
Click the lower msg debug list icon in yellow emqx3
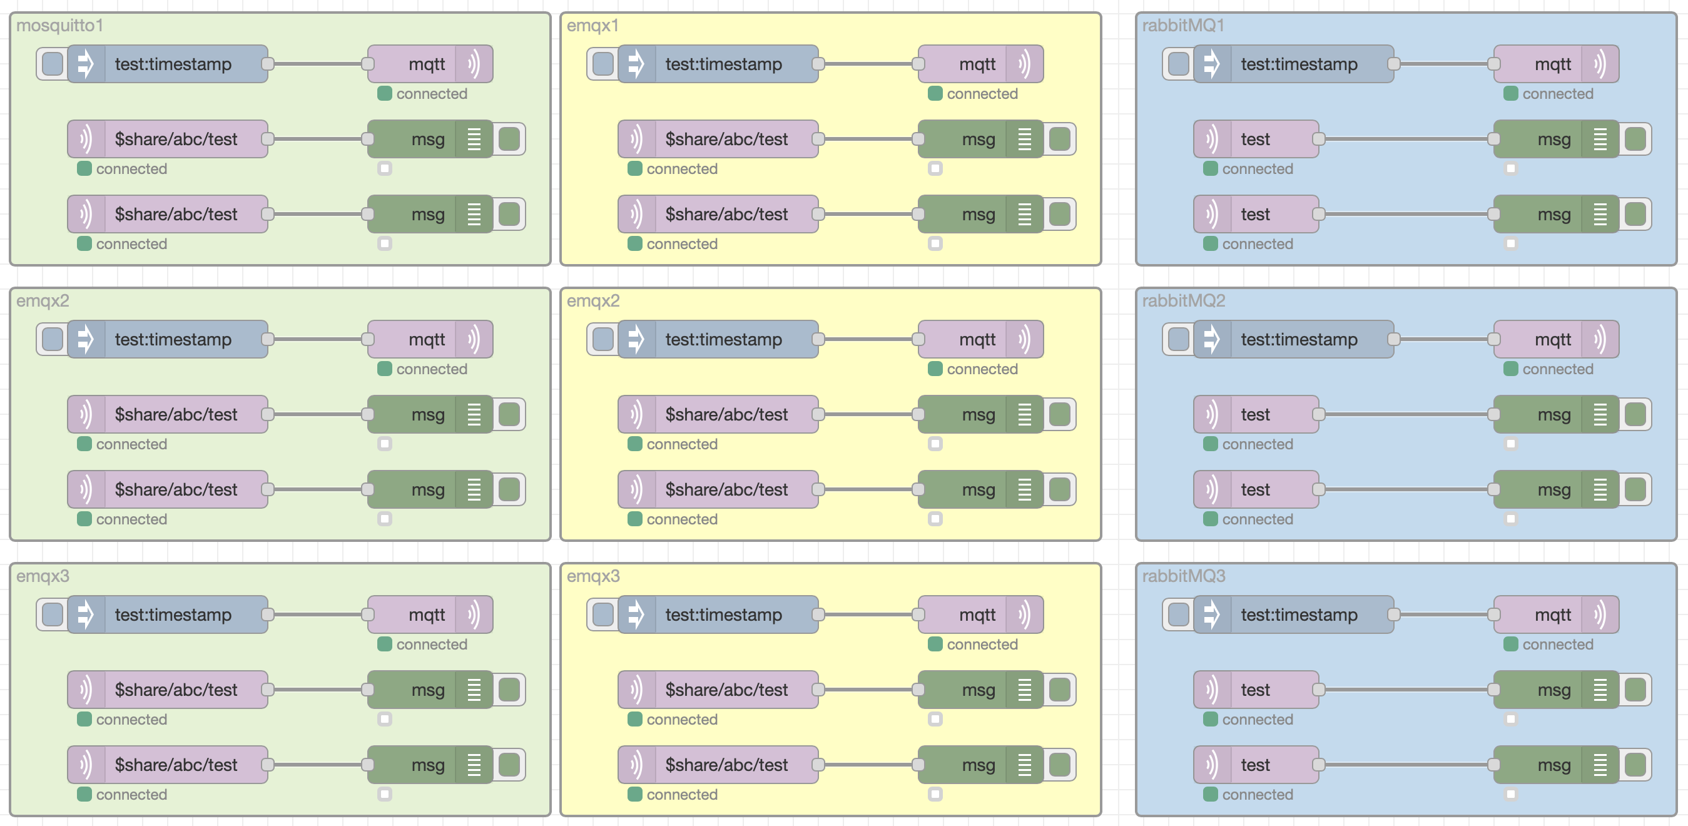(x=1024, y=765)
